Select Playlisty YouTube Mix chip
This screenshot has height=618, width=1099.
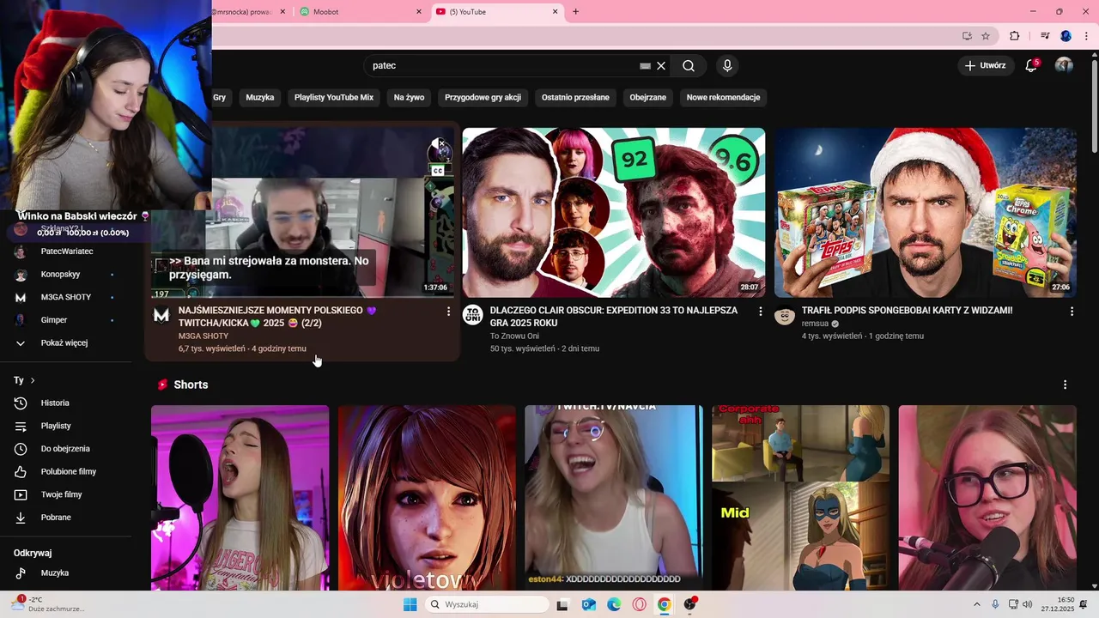334,97
